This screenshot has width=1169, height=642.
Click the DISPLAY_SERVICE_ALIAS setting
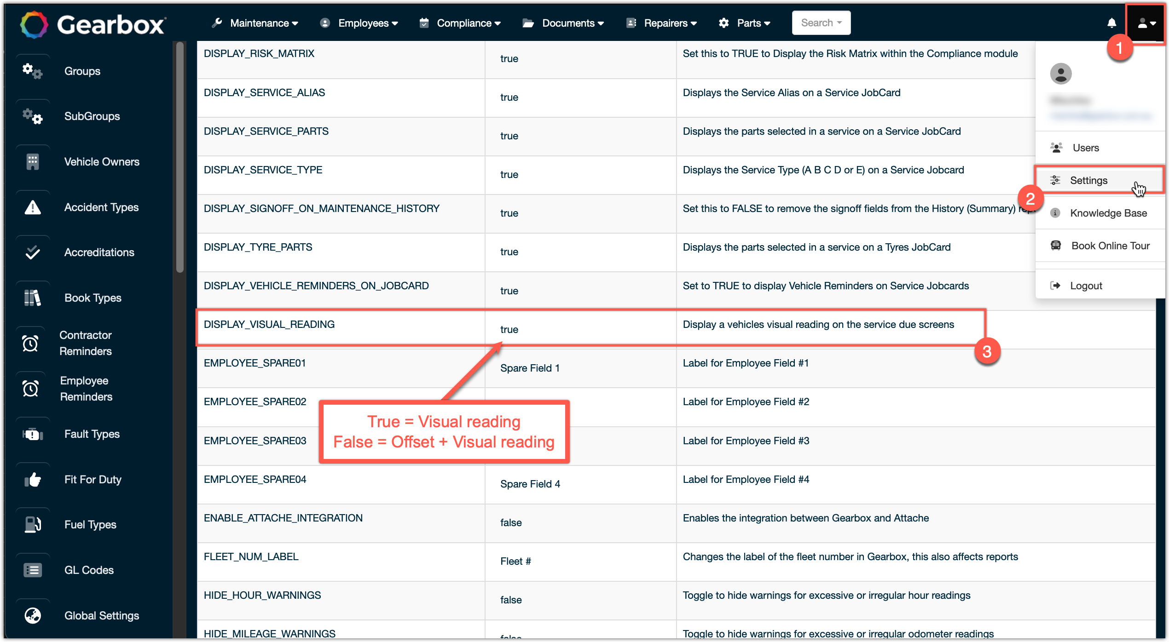(x=264, y=92)
